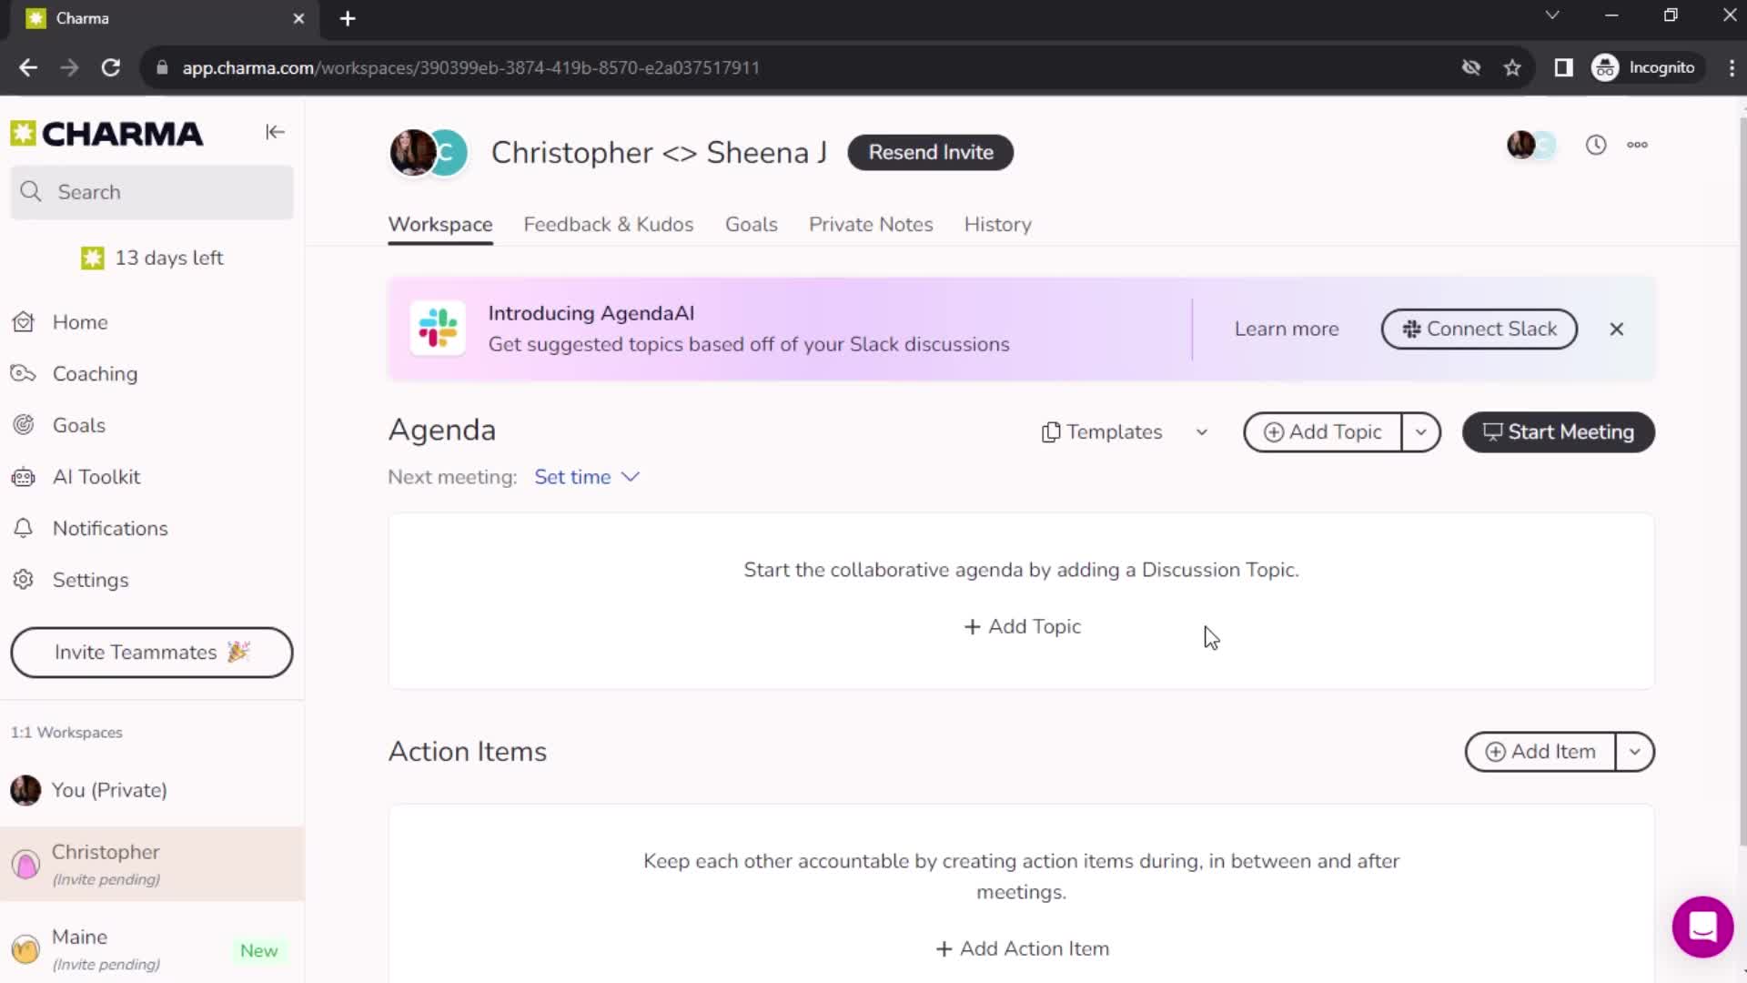Click Resend Invite to Christopher
The image size is (1747, 983).
[x=933, y=152]
